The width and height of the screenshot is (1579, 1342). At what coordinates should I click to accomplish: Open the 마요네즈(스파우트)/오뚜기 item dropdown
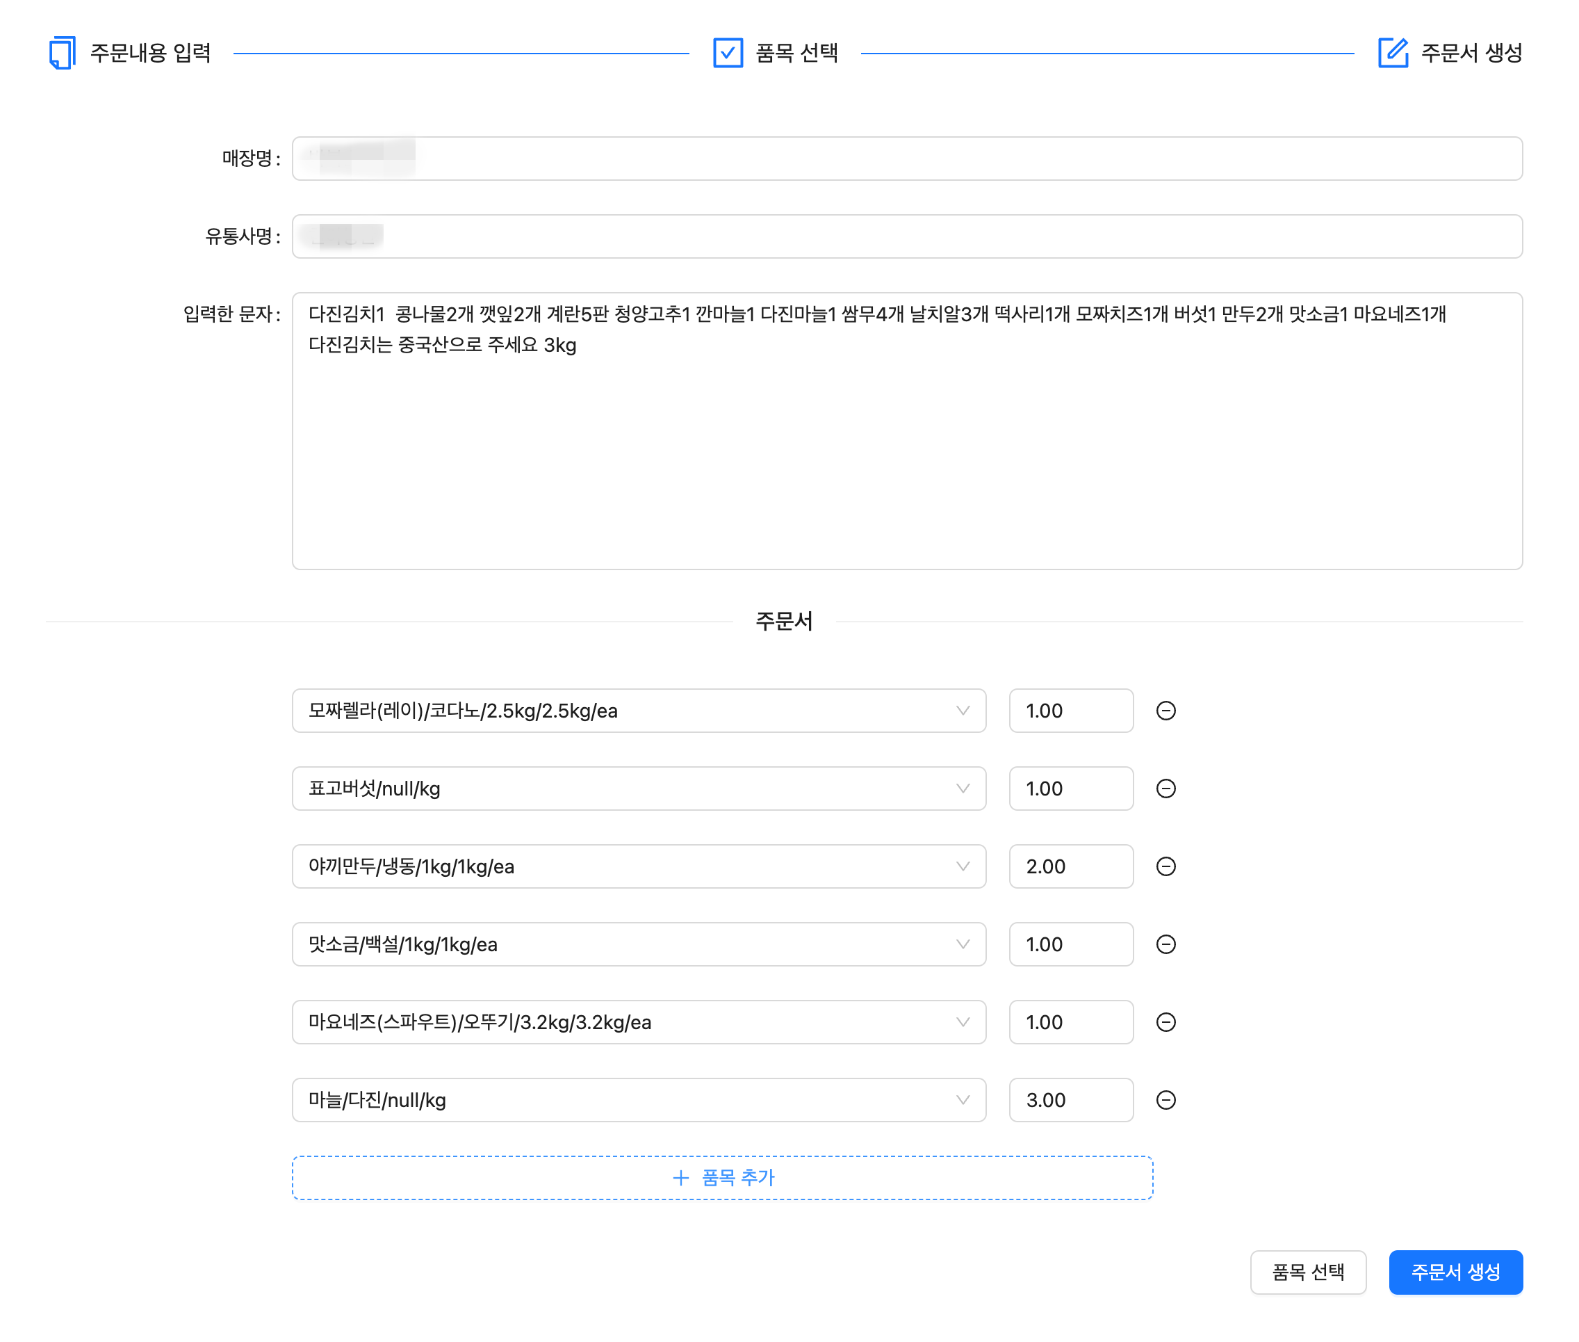(639, 1021)
